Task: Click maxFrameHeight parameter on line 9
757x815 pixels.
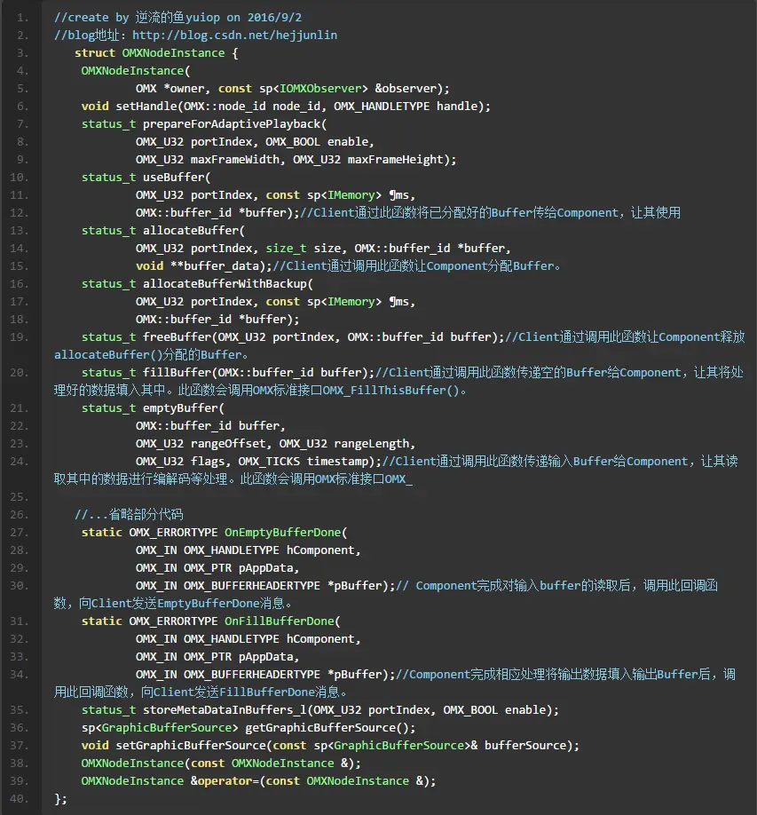Action: tap(396, 160)
